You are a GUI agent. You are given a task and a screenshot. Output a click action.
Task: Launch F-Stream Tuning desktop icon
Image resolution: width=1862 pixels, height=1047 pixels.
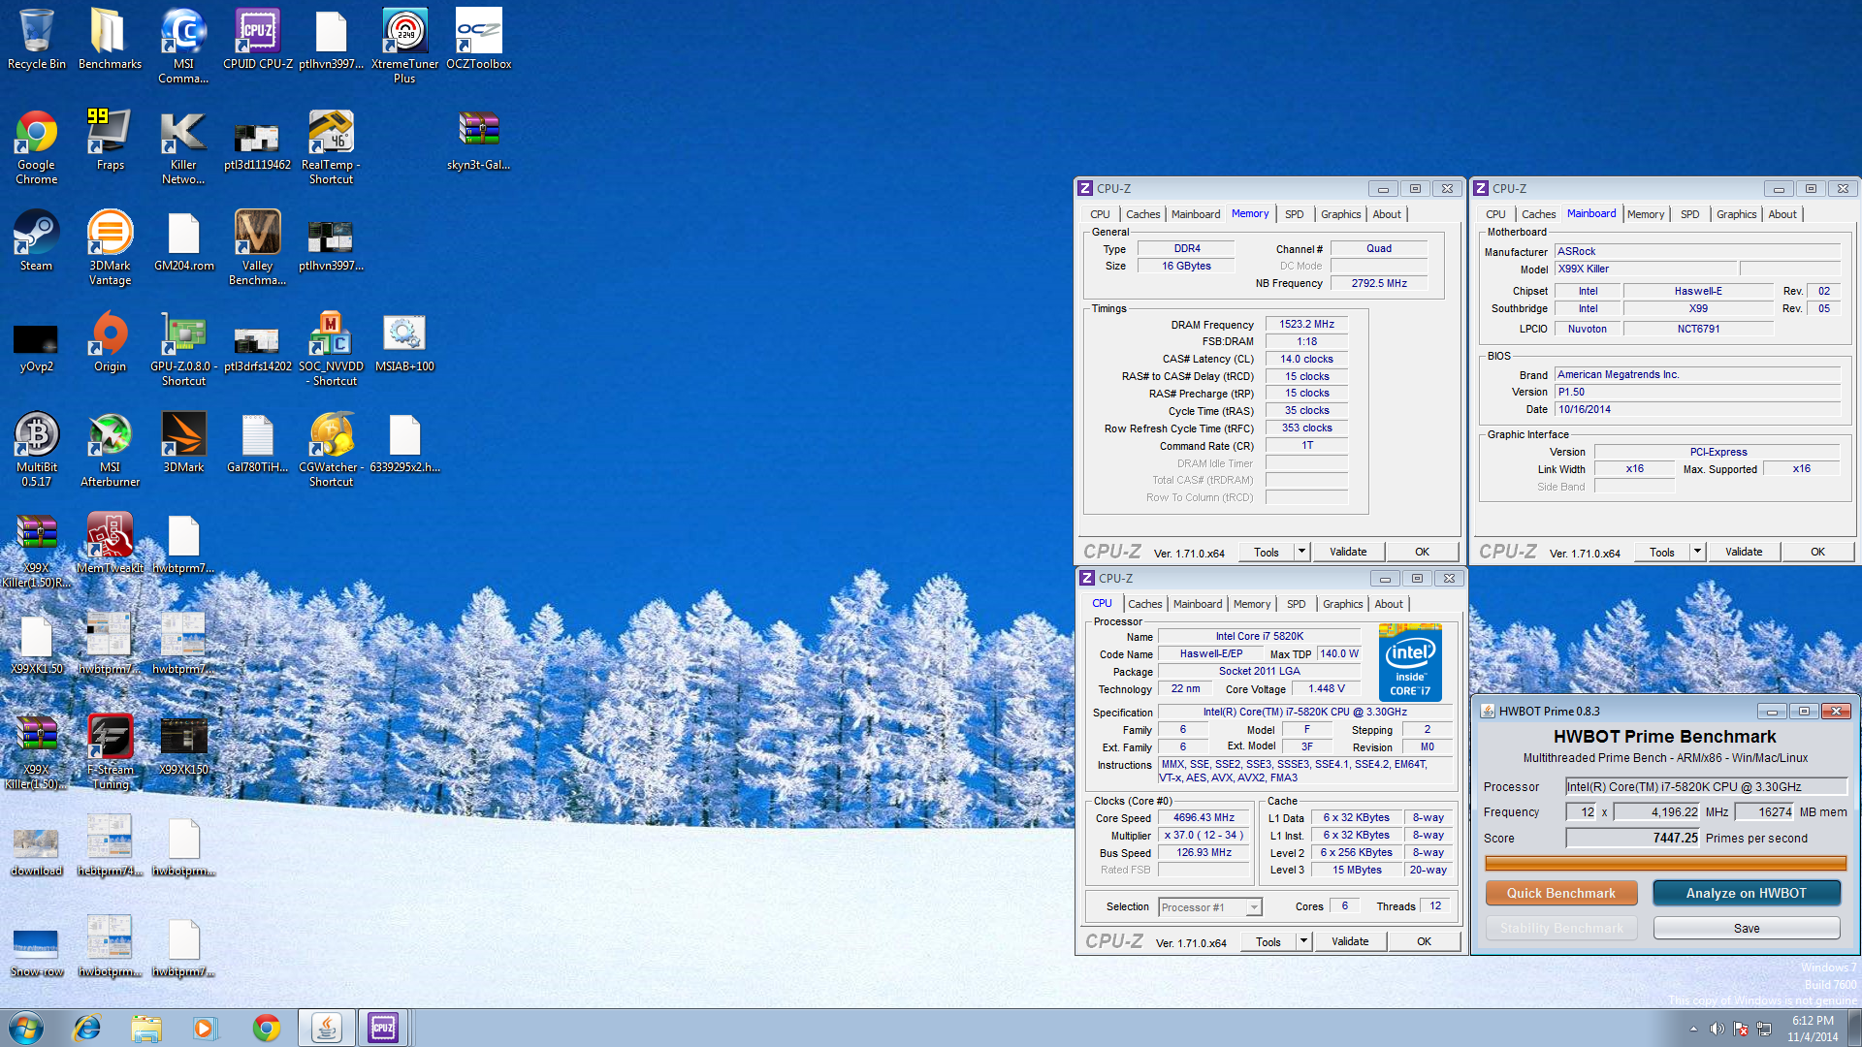[x=110, y=751]
